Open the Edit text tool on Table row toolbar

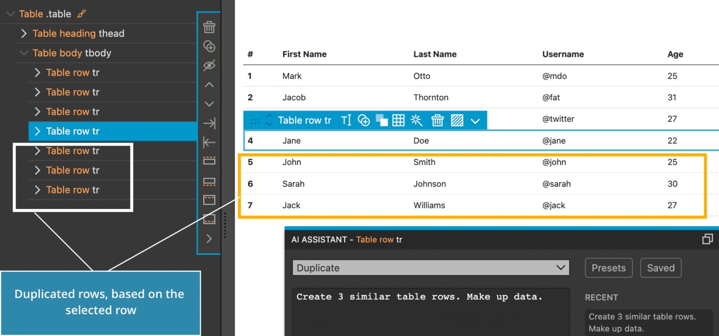347,120
